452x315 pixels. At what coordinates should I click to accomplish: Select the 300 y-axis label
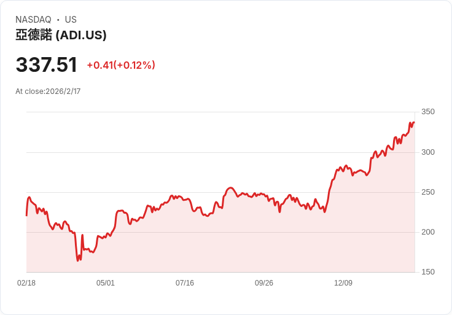click(427, 152)
